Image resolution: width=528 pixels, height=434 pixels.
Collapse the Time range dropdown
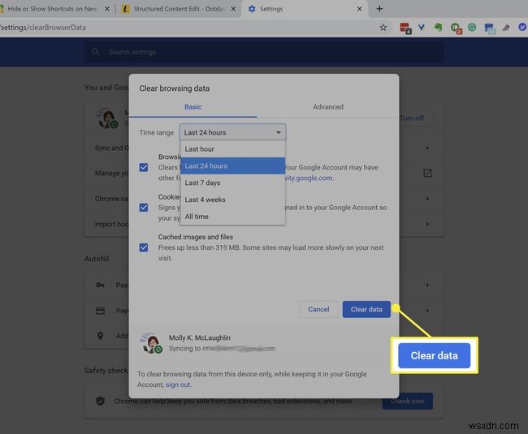232,132
